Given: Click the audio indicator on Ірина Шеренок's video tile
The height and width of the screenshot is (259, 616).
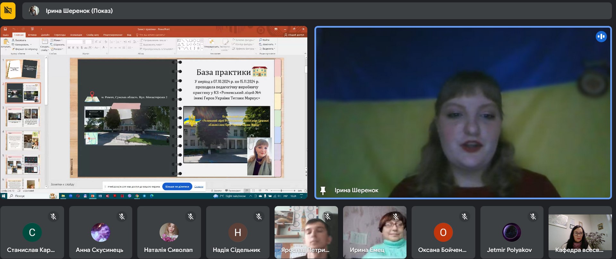Looking at the screenshot, I should coord(601,37).
